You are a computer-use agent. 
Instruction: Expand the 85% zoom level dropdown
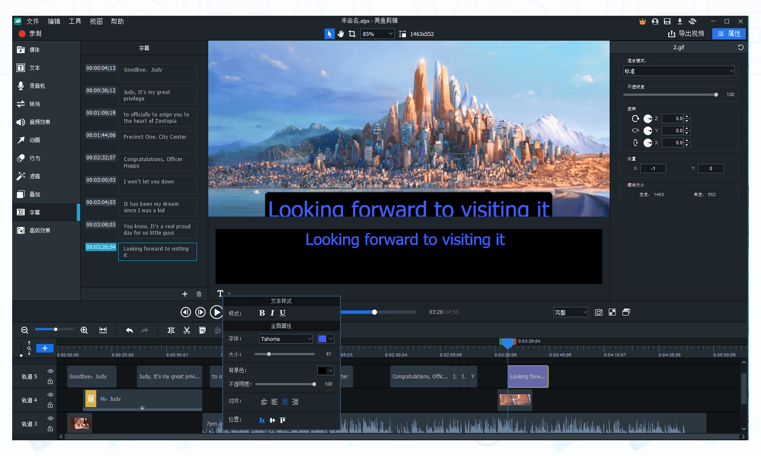point(377,34)
